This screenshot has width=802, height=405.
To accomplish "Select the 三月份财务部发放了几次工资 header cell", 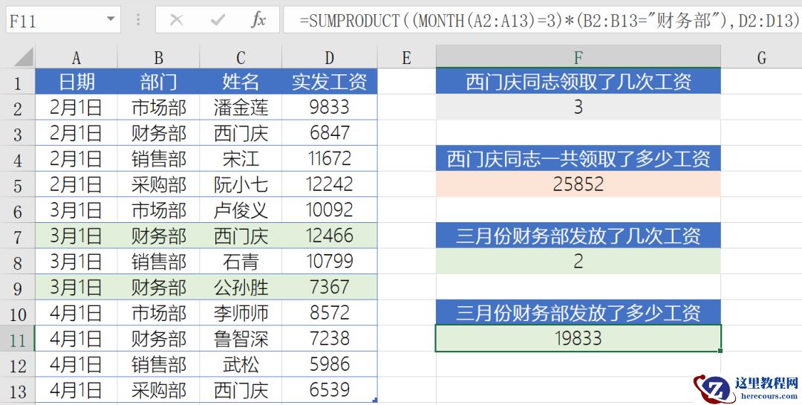I will [578, 236].
